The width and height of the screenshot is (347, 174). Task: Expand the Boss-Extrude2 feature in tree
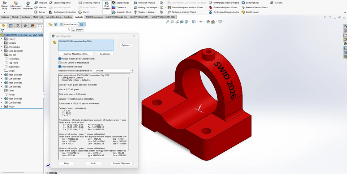[1, 83]
